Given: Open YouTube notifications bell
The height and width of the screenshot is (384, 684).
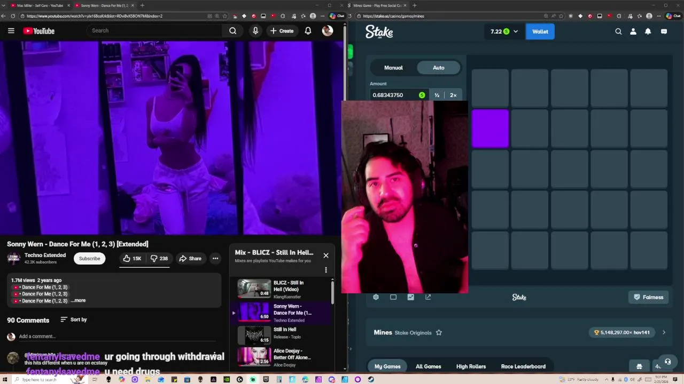Looking at the screenshot, I should 308,31.
